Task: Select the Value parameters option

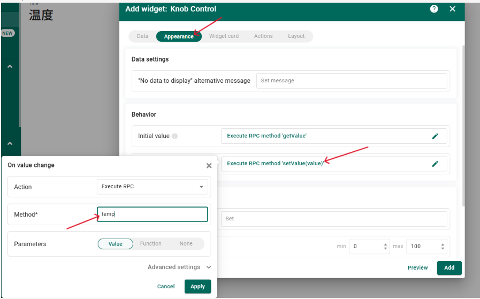Action: (x=116, y=244)
